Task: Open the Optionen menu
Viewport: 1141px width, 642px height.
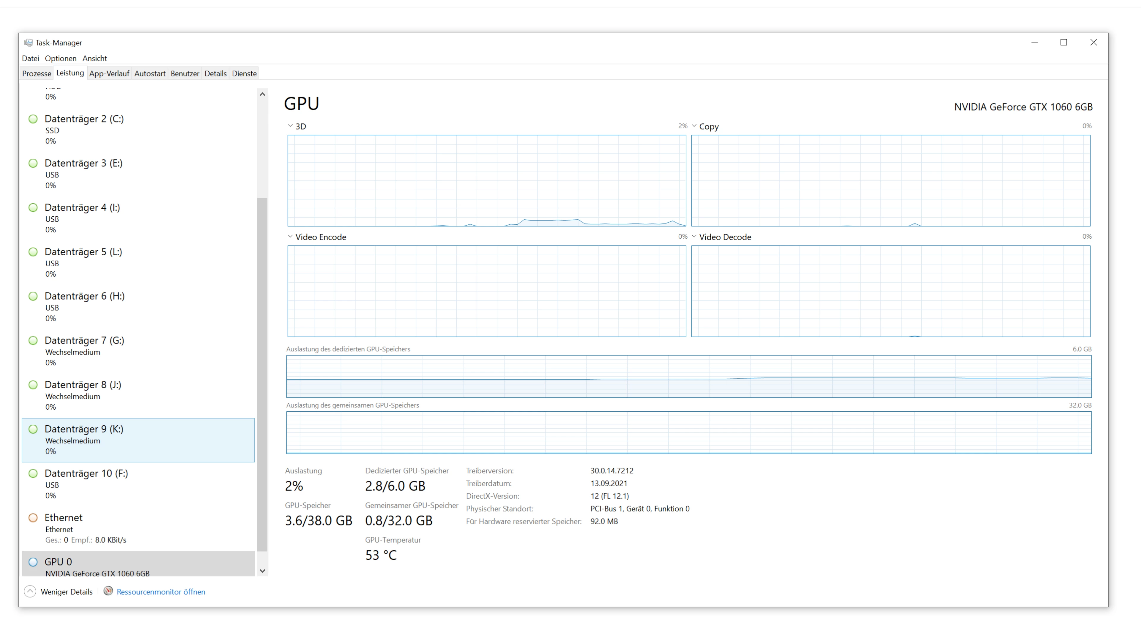Action: click(x=61, y=59)
